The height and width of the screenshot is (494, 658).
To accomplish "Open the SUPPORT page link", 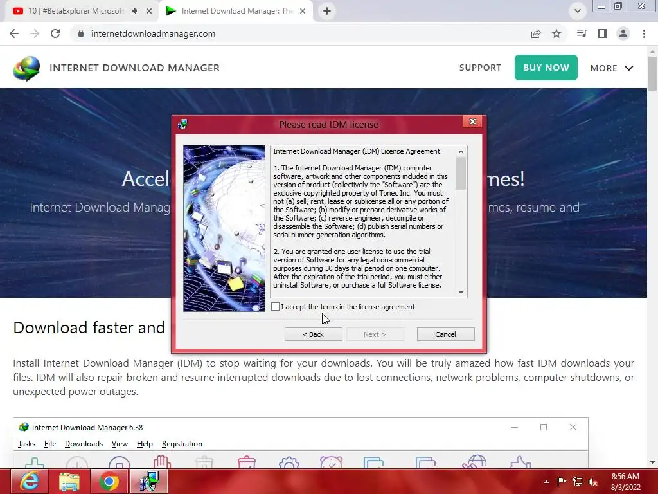I will click(480, 68).
